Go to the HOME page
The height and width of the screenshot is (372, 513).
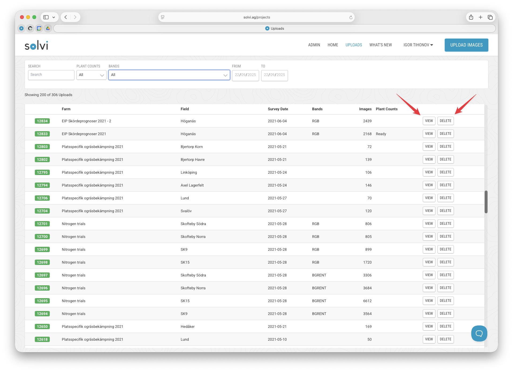tap(333, 45)
